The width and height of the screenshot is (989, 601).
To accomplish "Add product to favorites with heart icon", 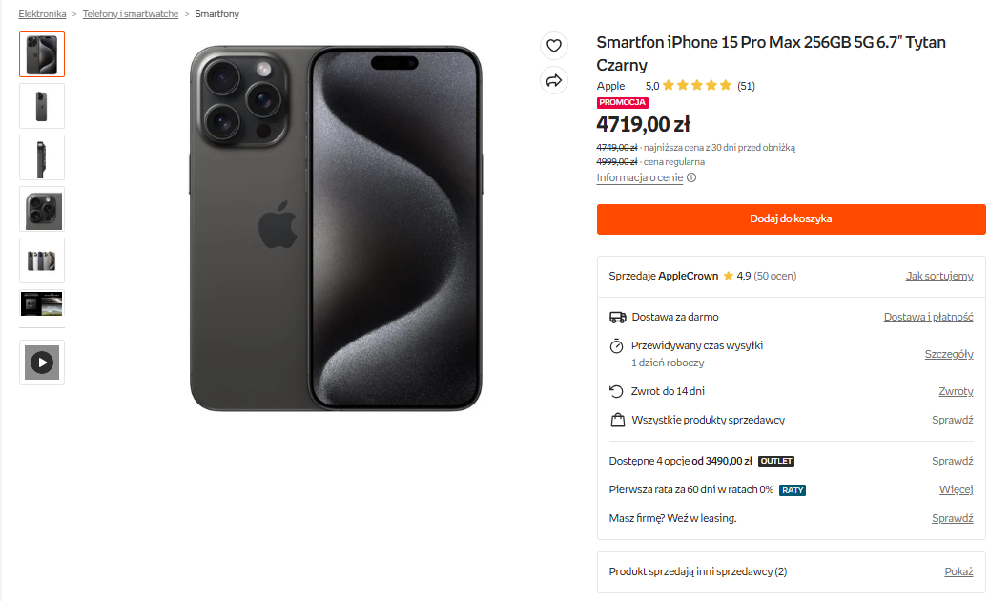I will [x=553, y=46].
